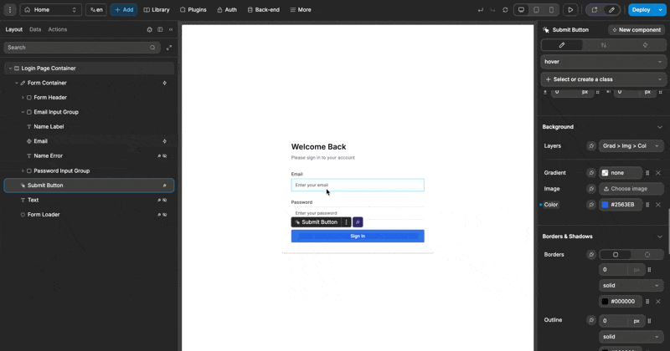Switch to desktop breakpoint view
This screenshot has width=670, height=351.
521,10
